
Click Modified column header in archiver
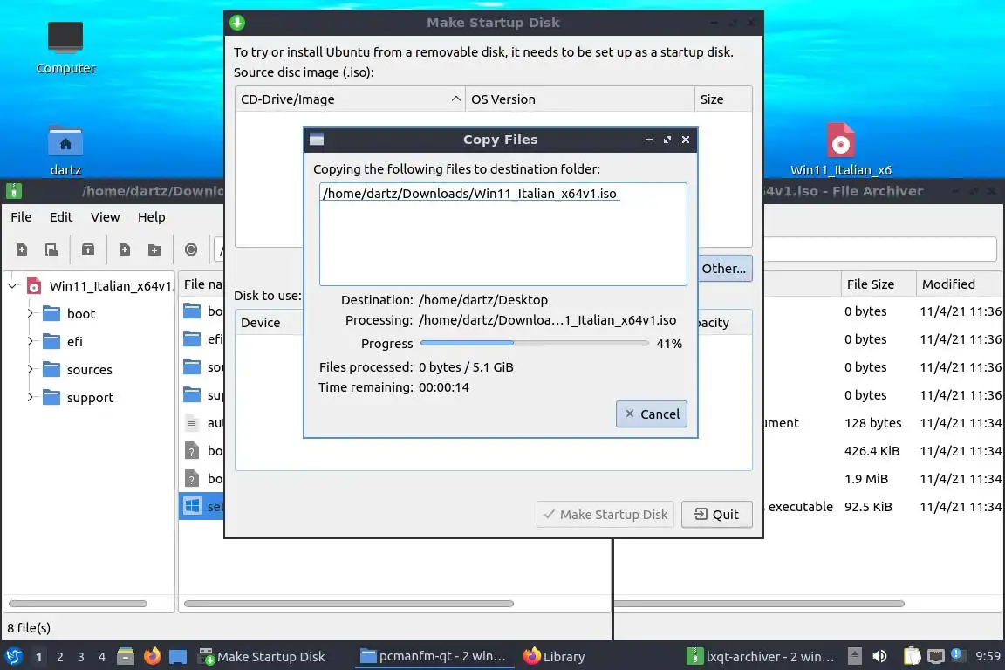[x=958, y=284]
